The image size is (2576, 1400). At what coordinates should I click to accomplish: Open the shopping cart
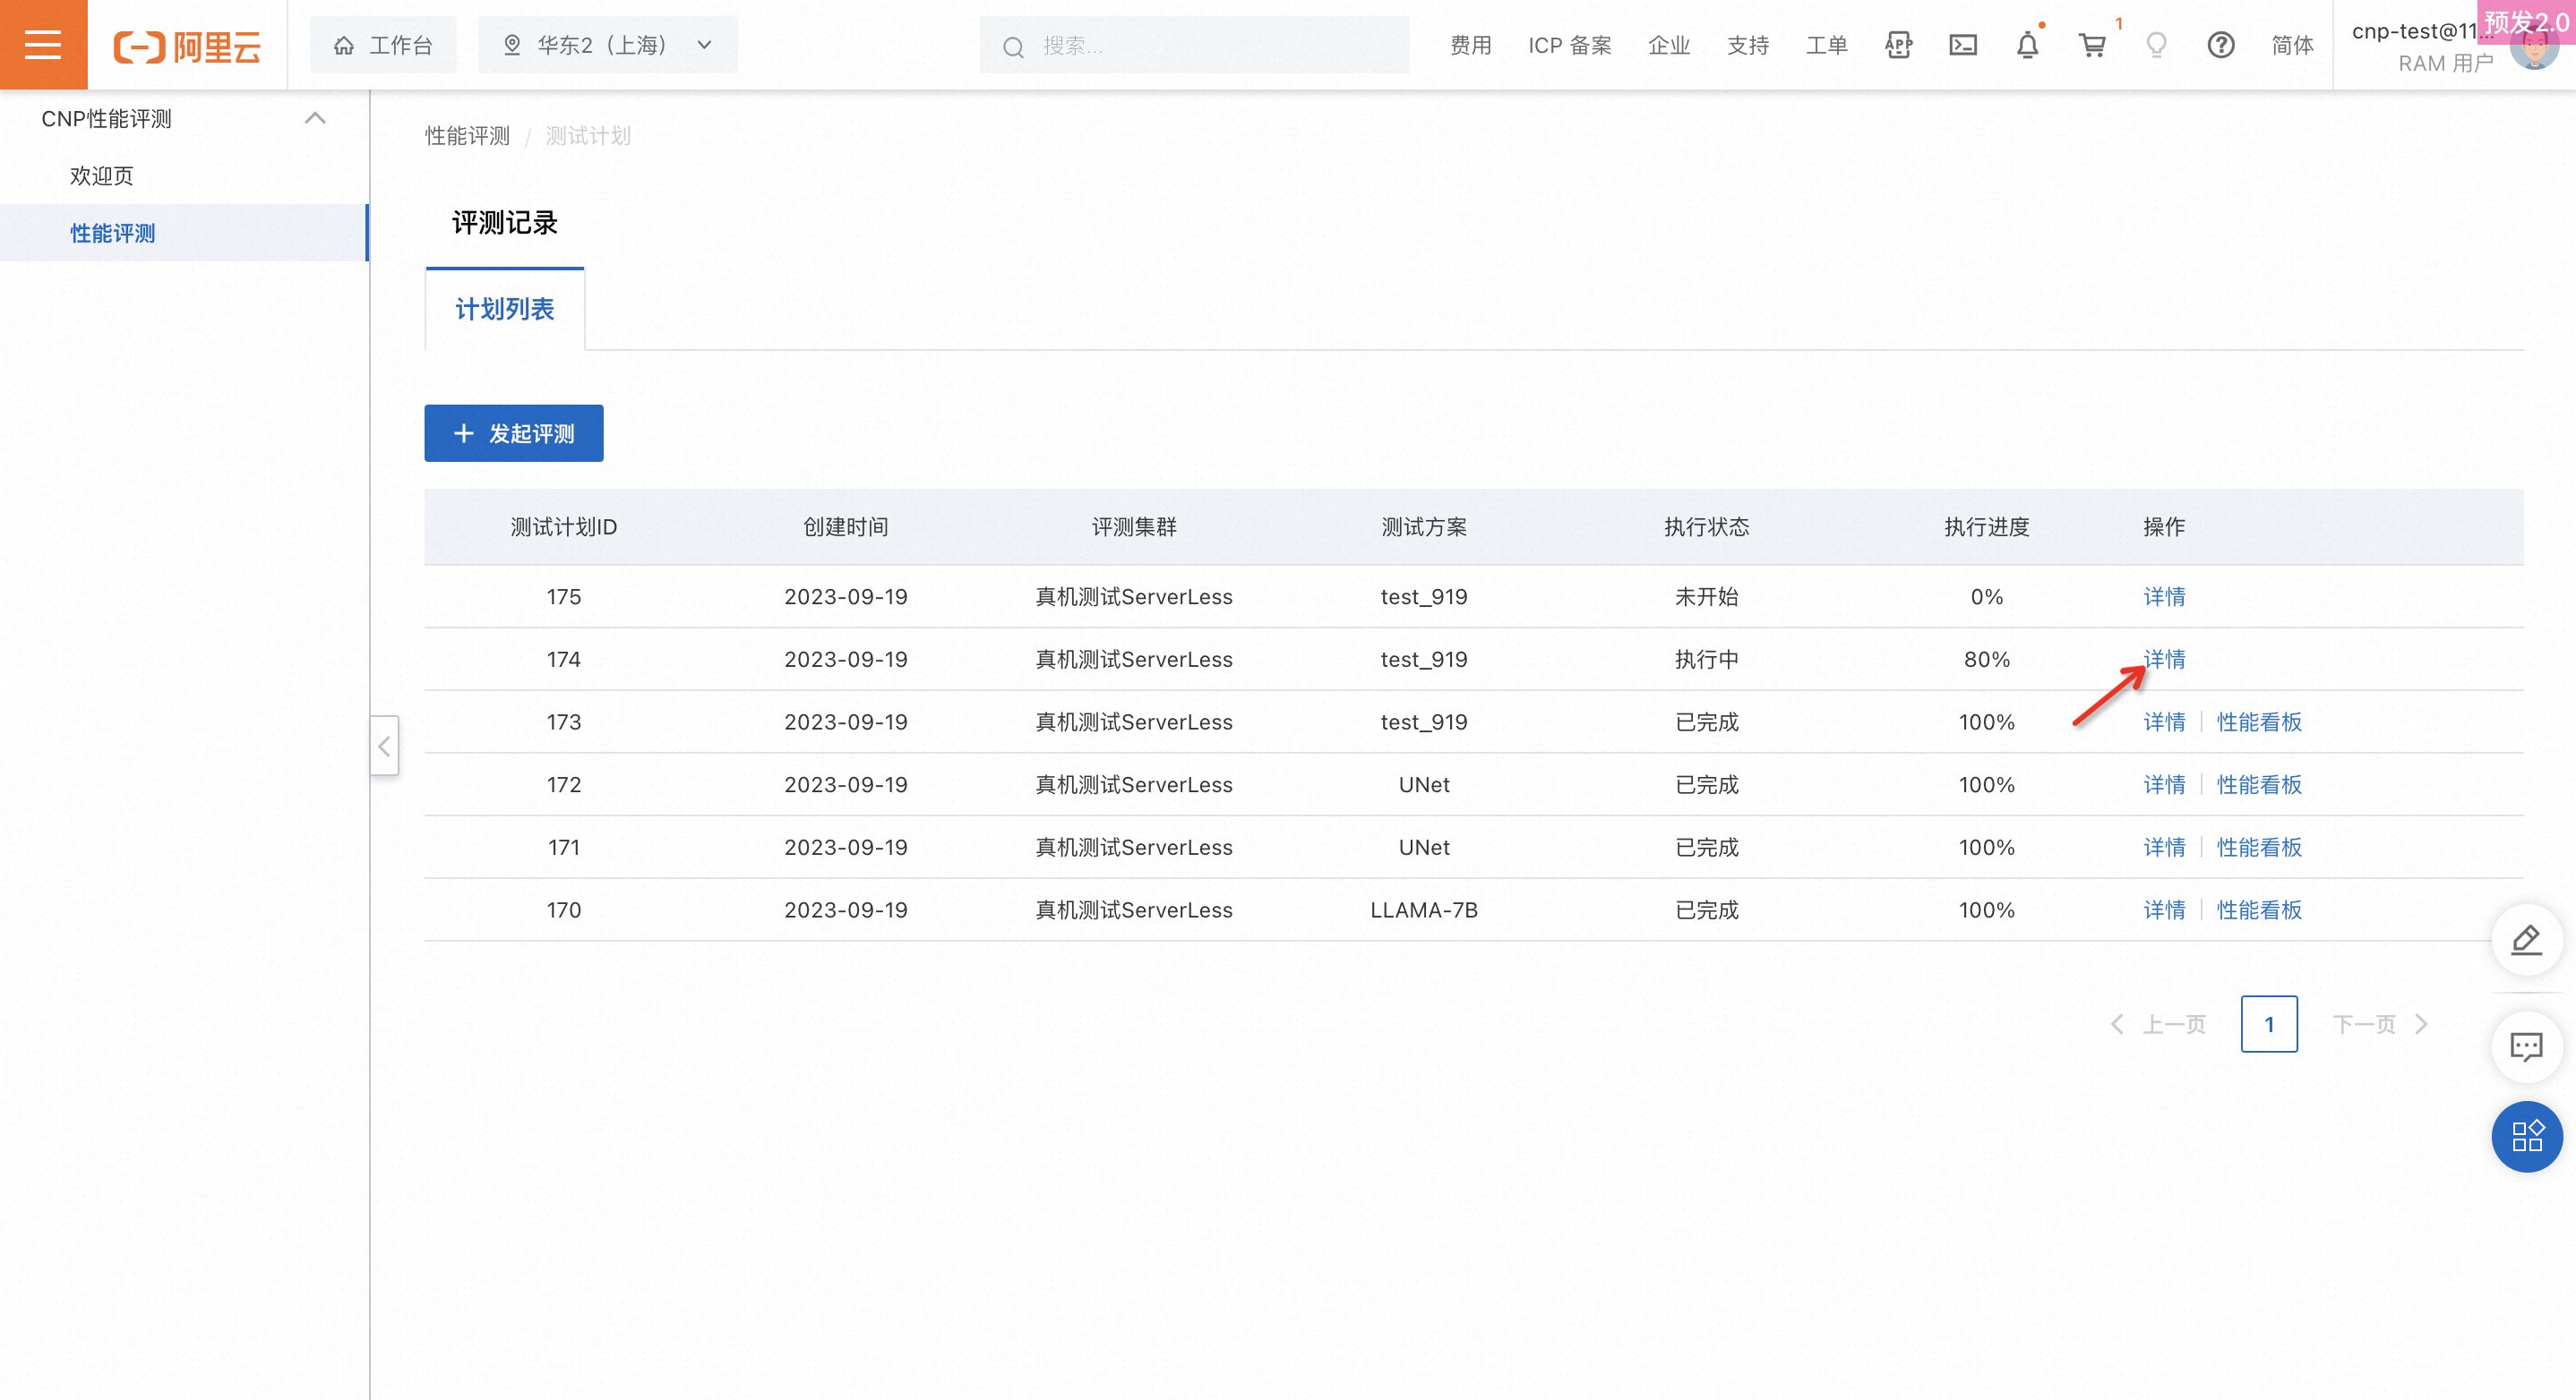[x=2092, y=45]
